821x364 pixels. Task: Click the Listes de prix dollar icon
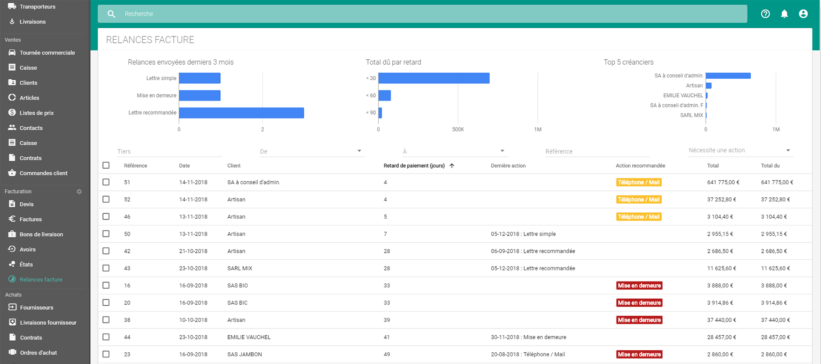click(x=12, y=113)
